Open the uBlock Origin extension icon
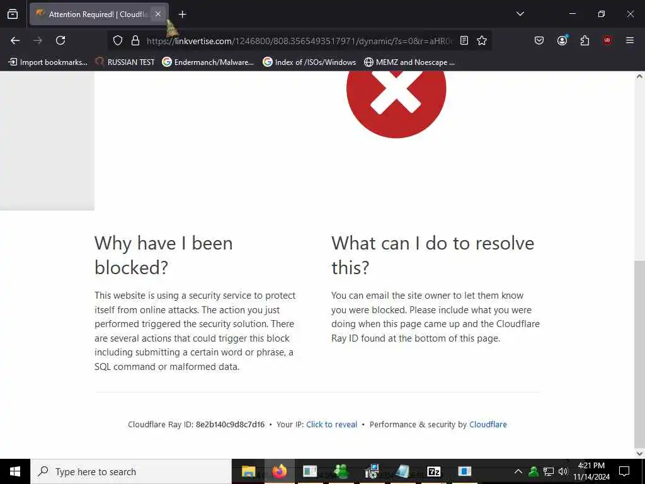This screenshot has width=645, height=484. click(x=607, y=40)
